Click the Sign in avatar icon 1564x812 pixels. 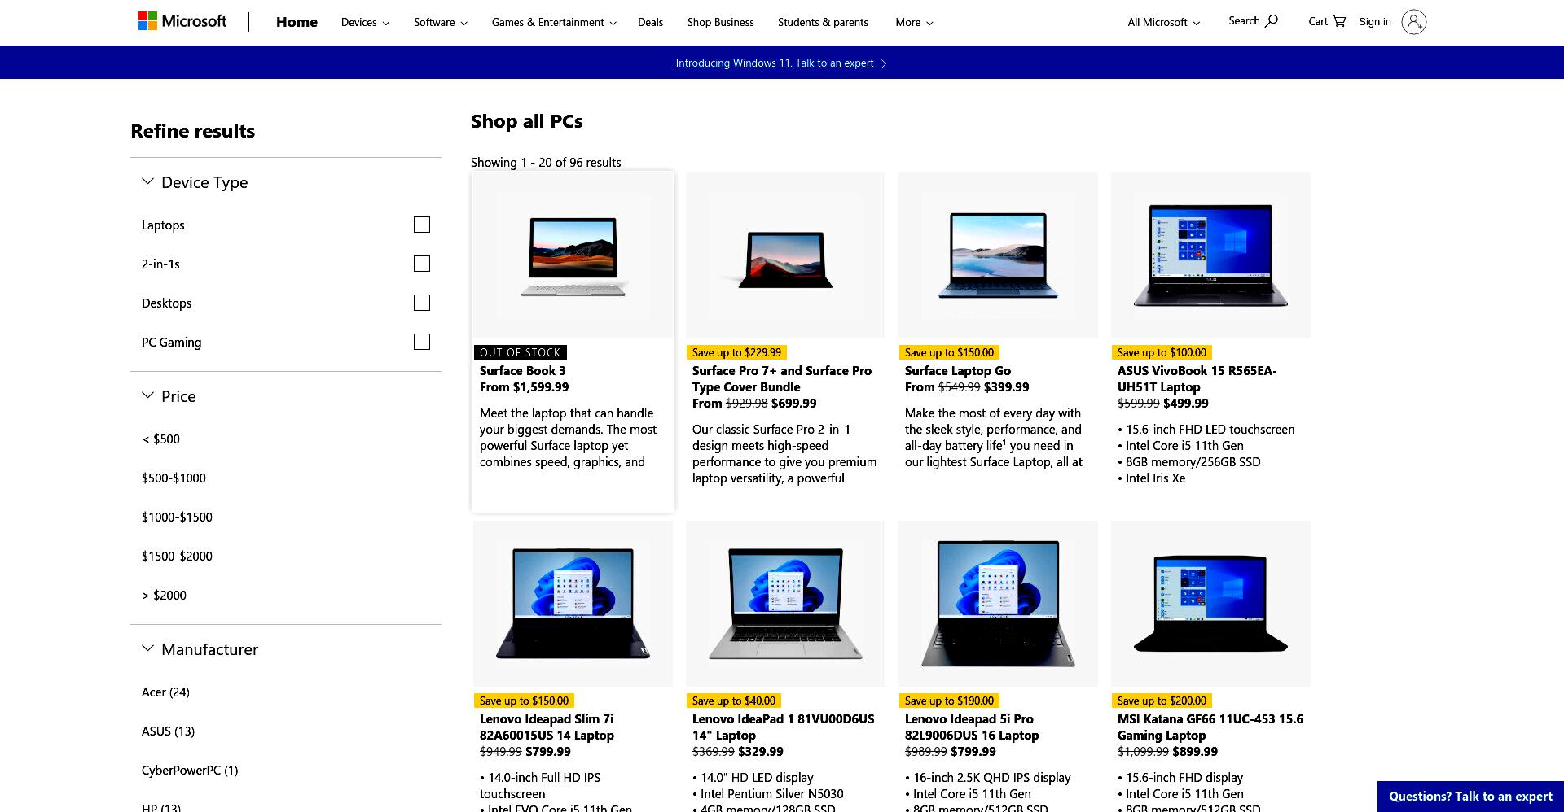click(x=1414, y=22)
